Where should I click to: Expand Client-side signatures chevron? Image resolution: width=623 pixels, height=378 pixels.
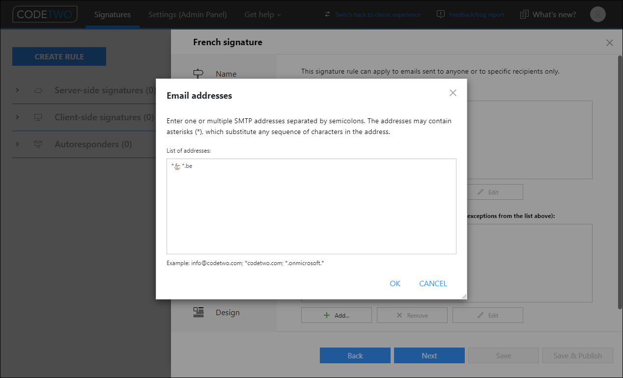coord(17,117)
